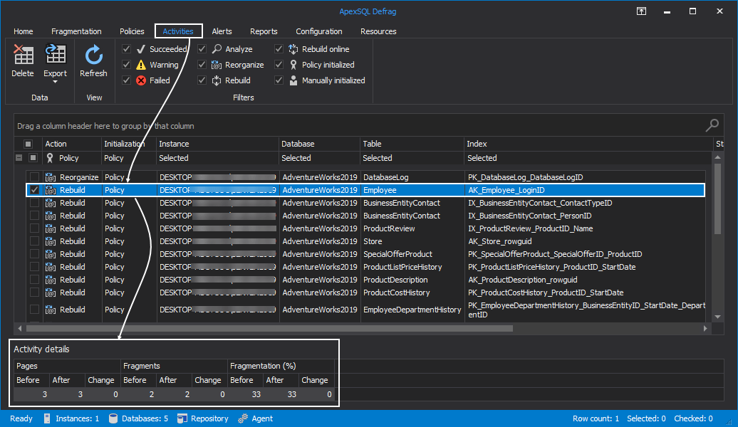Click the Export icon in the toolbar
Viewport: 738px width, 427px height.
(55, 54)
